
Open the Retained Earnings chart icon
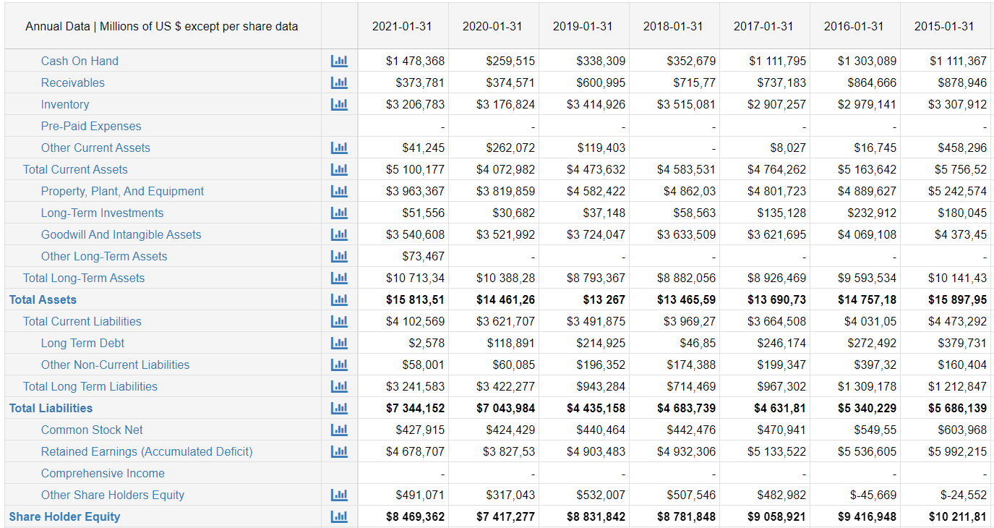(x=340, y=451)
